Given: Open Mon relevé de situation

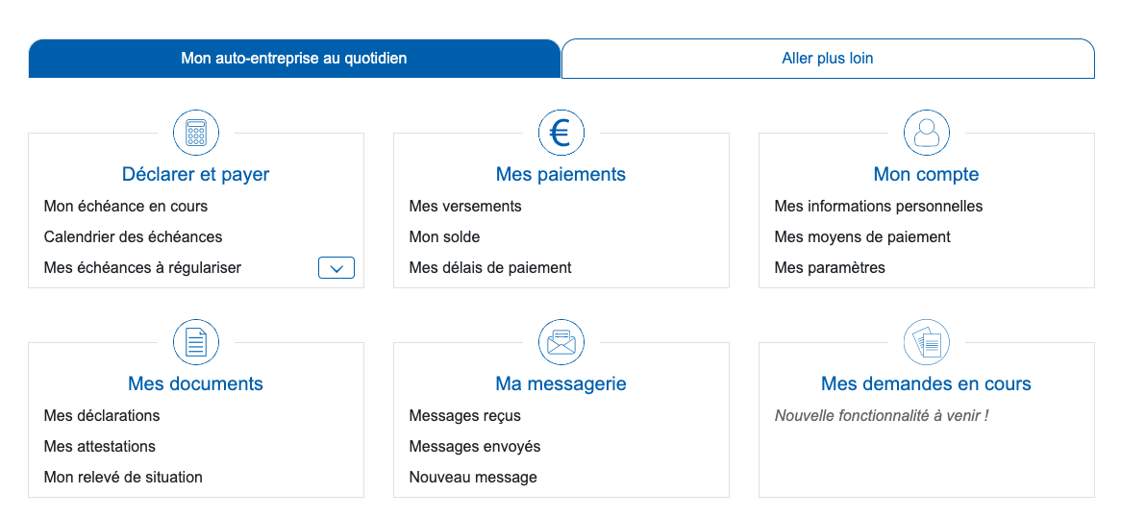Looking at the screenshot, I should pyautogui.click(x=123, y=478).
